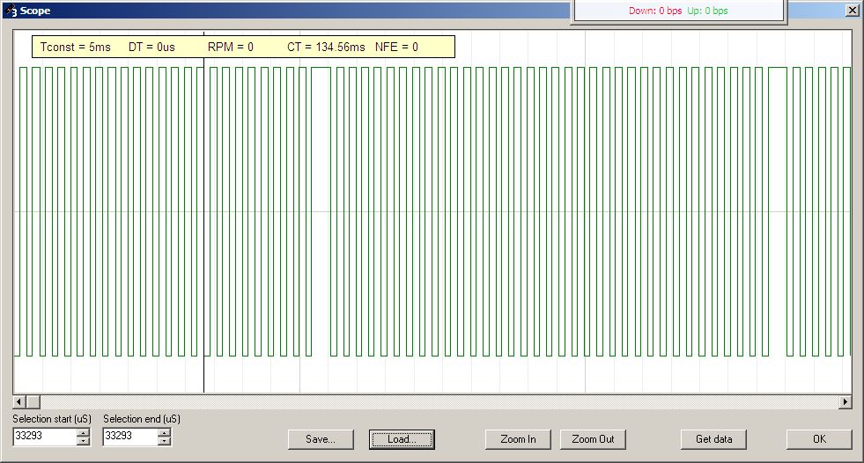
Task: Increase Selection end using up spinner
Action: (164, 432)
